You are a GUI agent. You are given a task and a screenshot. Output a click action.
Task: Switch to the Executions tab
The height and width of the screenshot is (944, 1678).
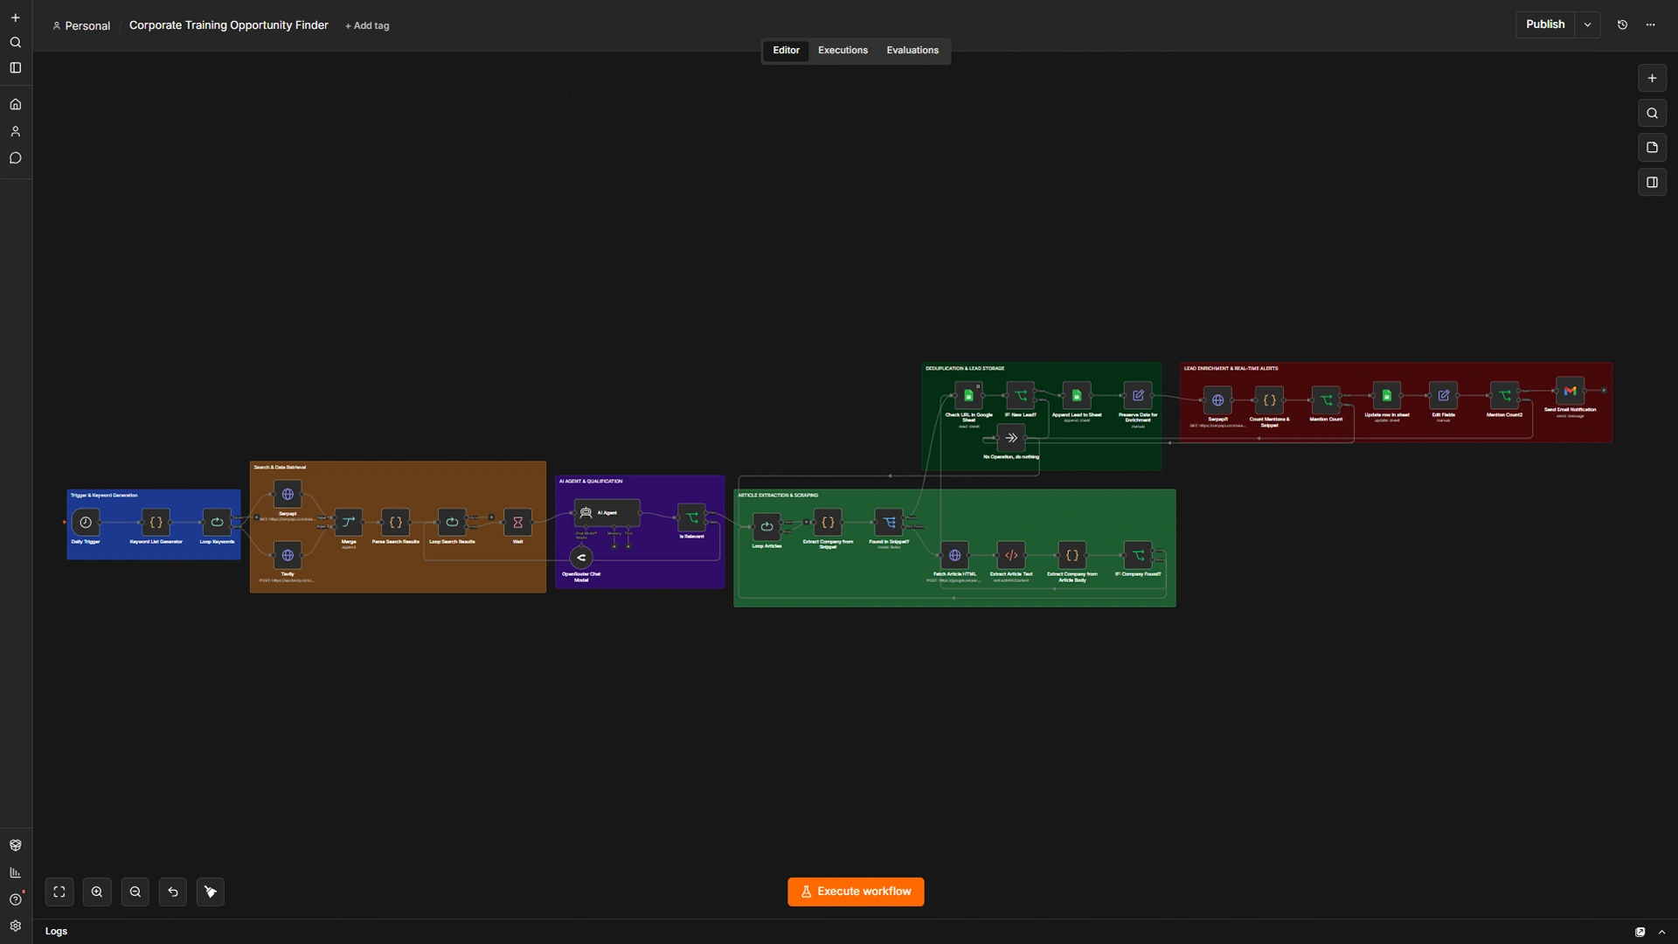click(842, 51)
